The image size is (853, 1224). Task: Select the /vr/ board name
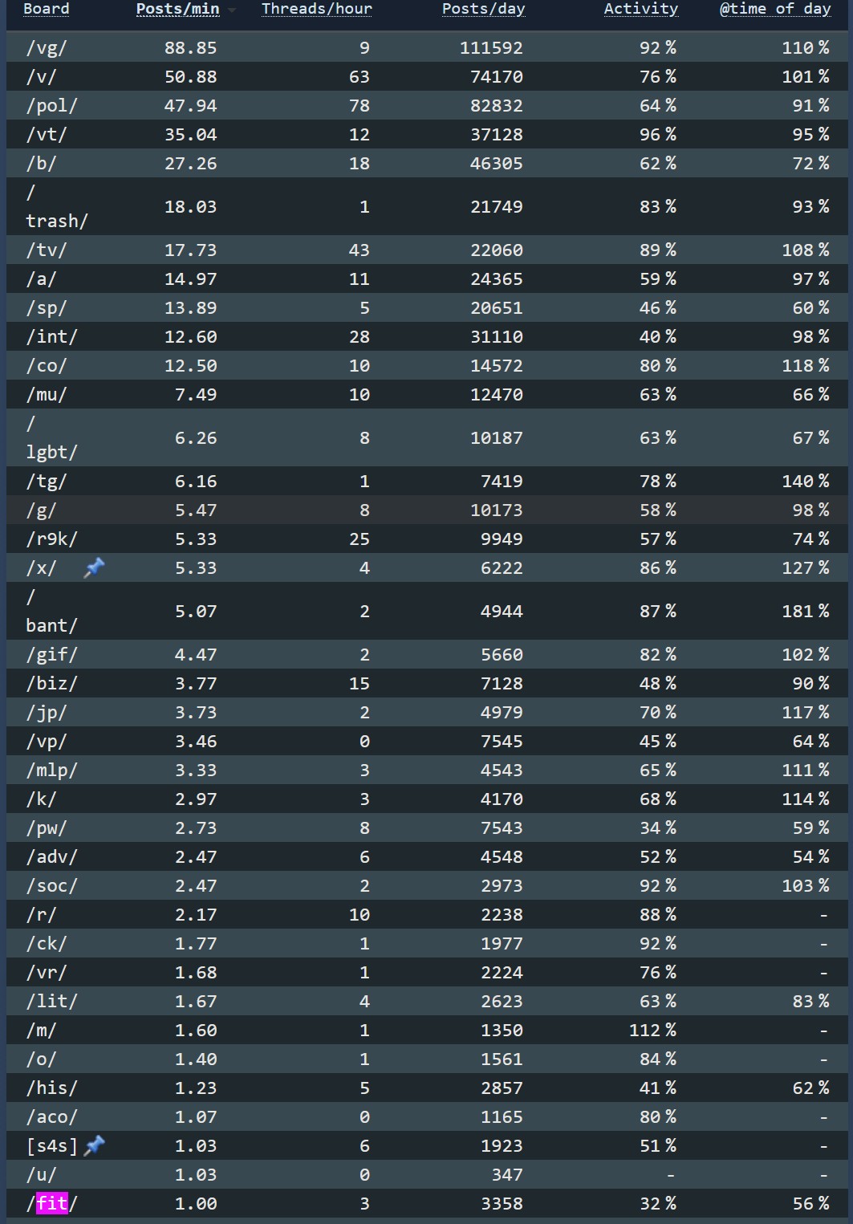(x=47, y=973)
